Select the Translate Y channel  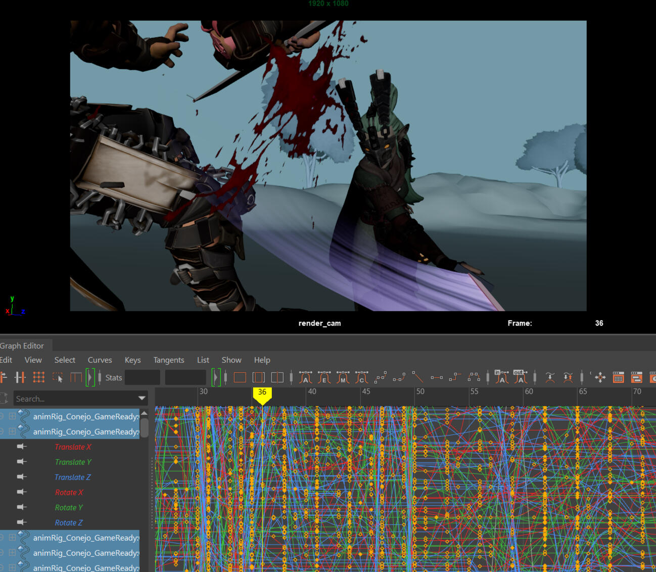73,462
